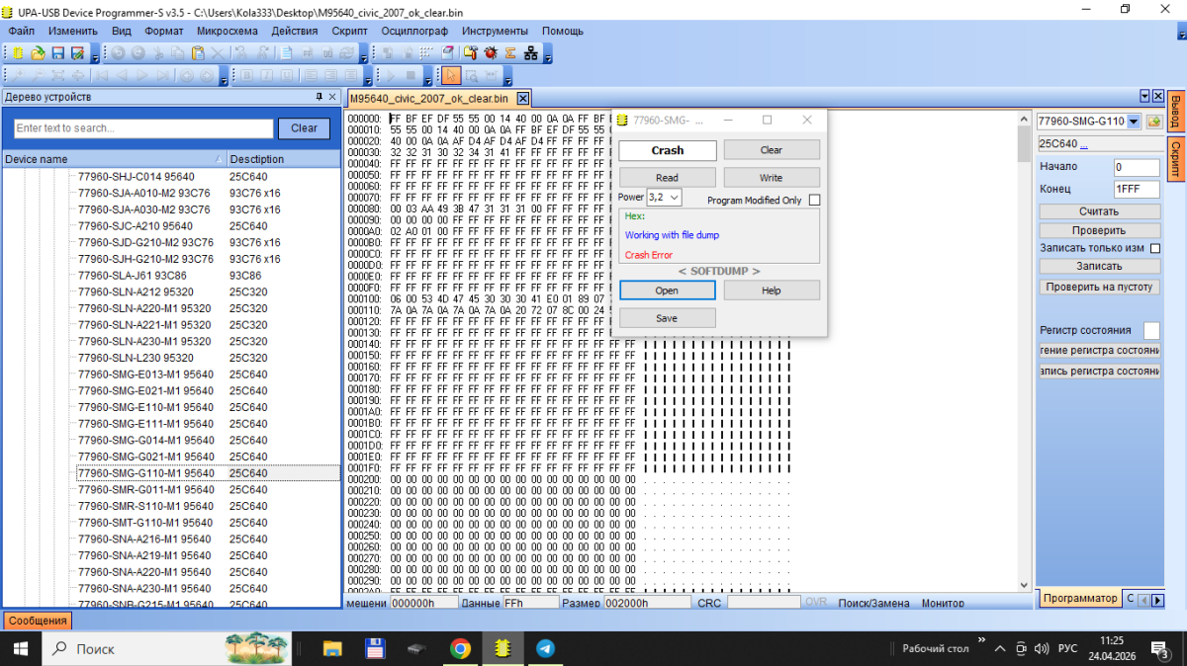The image size is (1187, 666).
Task: Show hidden taskbar tray icons chevron
Action: [x=998, y=648]
